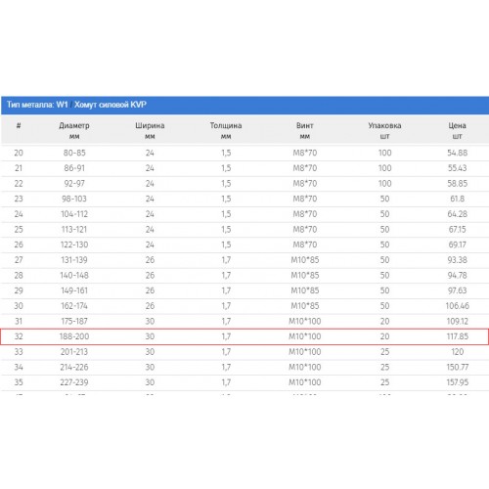
Task: Select the row with diameter 80-85
Action: (244, 153)
